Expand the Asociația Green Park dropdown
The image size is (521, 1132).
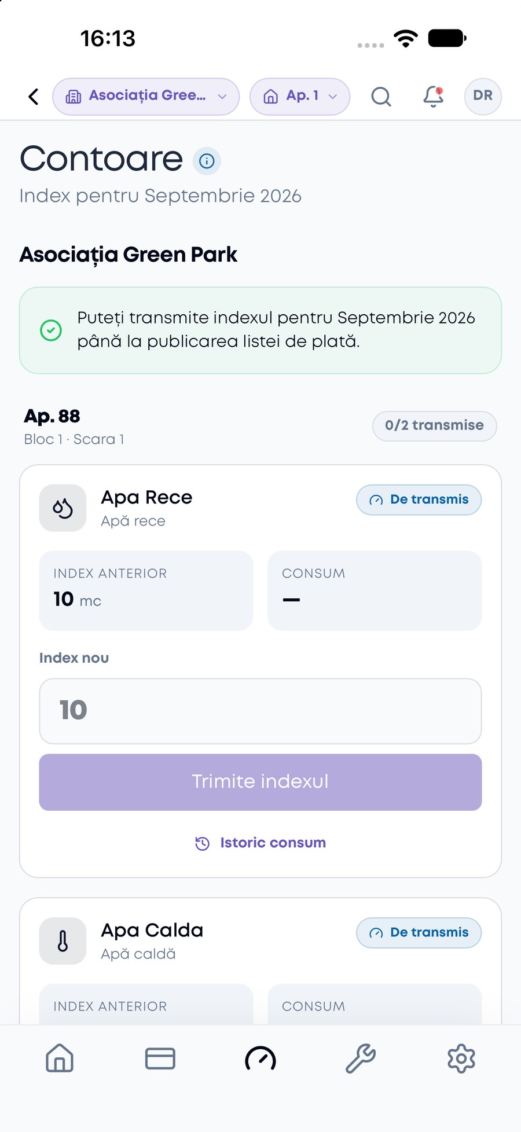tap(146, 97)
